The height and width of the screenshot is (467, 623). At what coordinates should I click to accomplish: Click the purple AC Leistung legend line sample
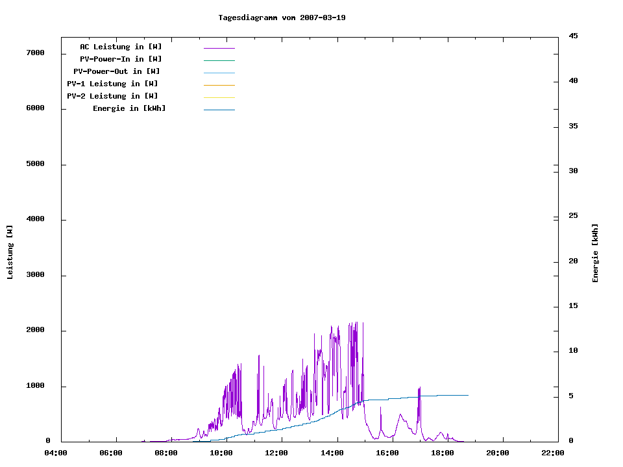(x=219, y=48)
